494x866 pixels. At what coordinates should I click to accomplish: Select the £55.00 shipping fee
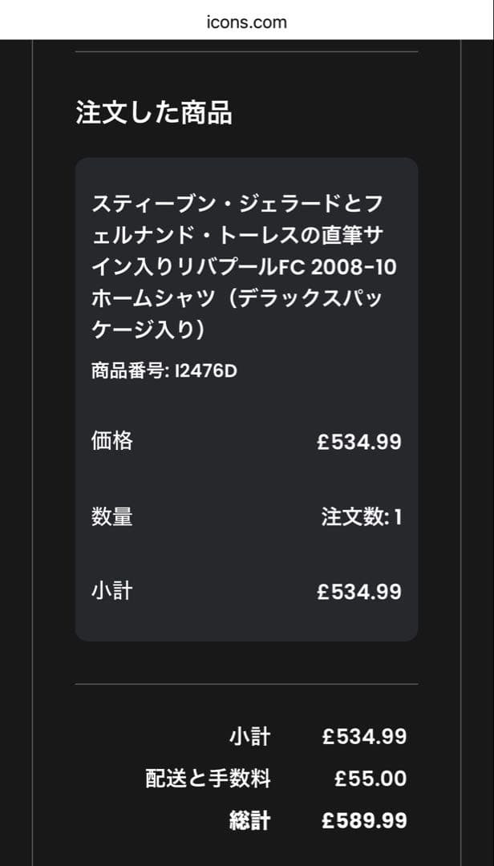click(370, 779)
